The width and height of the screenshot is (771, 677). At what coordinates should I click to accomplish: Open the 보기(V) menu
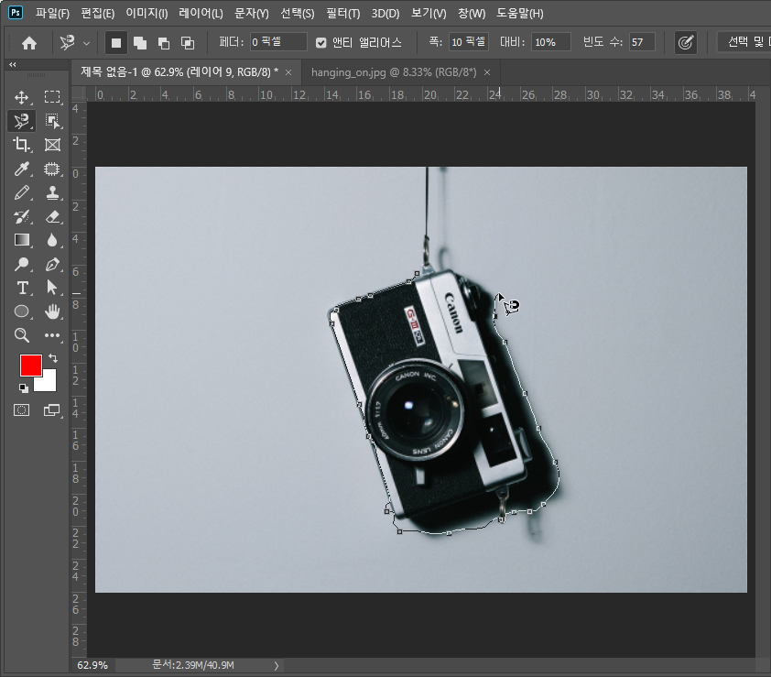429,14
